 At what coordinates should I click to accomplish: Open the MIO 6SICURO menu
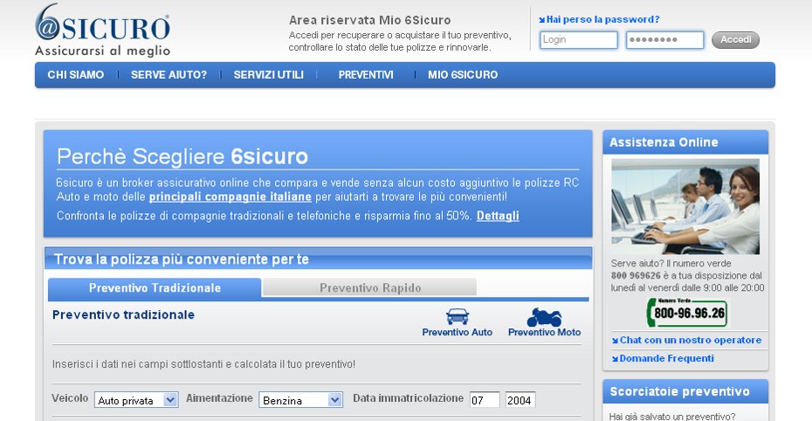point(463,74)
